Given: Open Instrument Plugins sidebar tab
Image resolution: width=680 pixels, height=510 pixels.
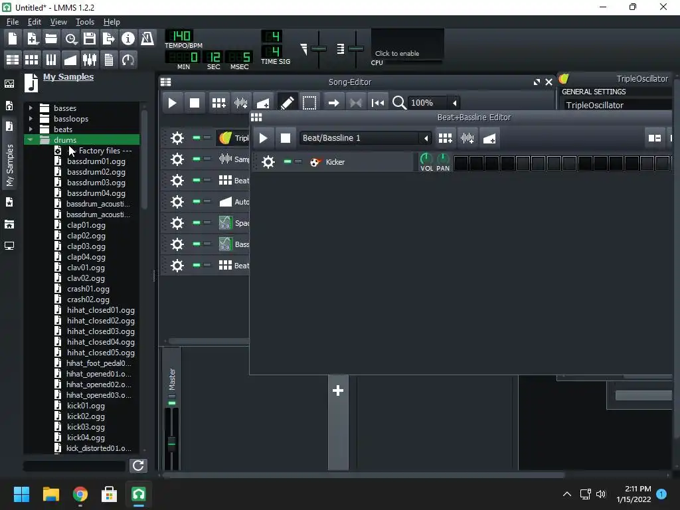Looking at the screenshot, I should pyautogui.click(x=9, y=84).
